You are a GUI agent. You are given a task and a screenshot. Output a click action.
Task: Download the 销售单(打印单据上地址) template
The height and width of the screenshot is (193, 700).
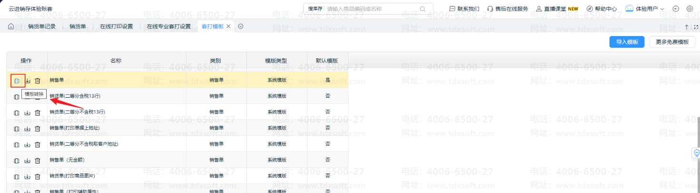pyautogui.click(x=27, y=129)
